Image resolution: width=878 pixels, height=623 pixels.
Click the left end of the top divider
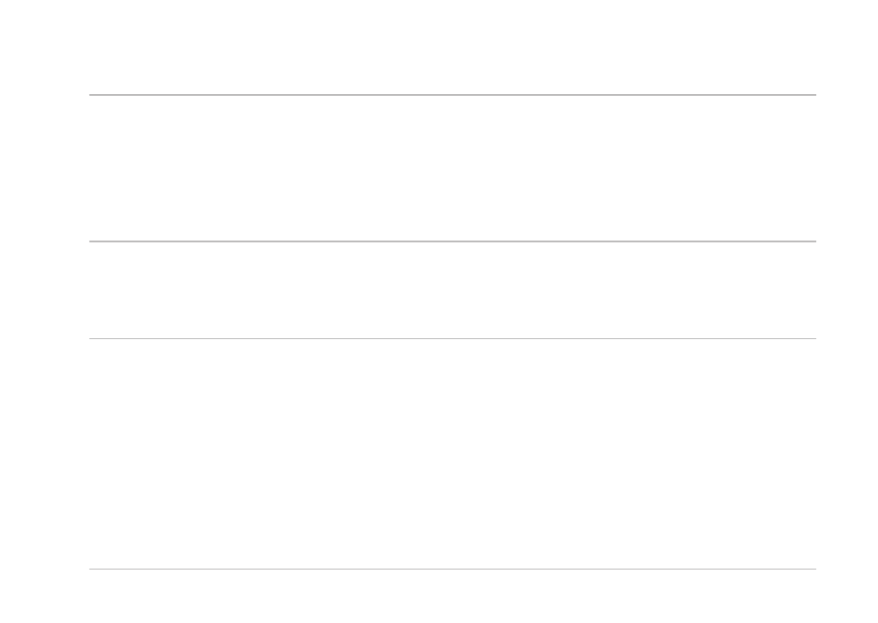pos(91,95)
